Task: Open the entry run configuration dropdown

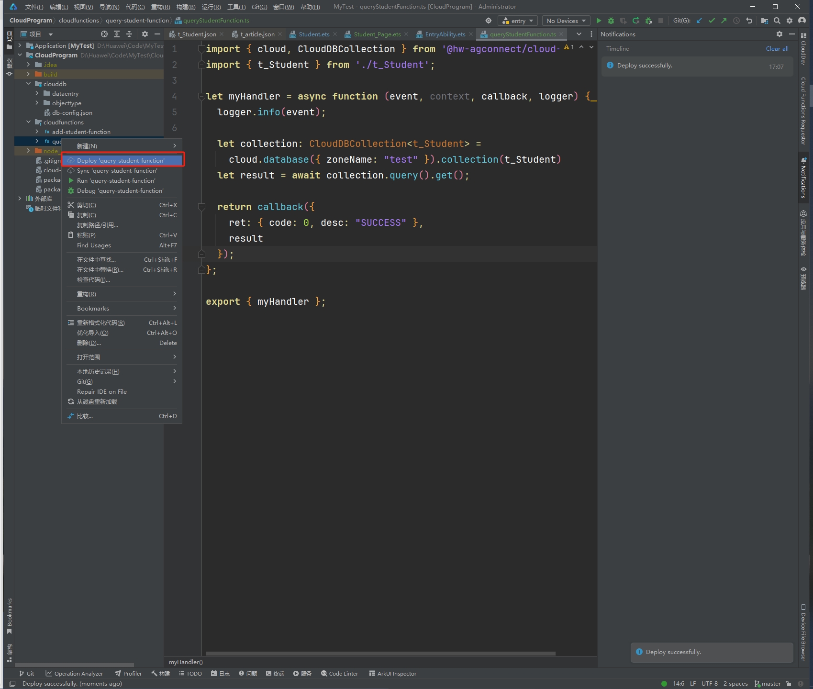Action: coord(518,21)
